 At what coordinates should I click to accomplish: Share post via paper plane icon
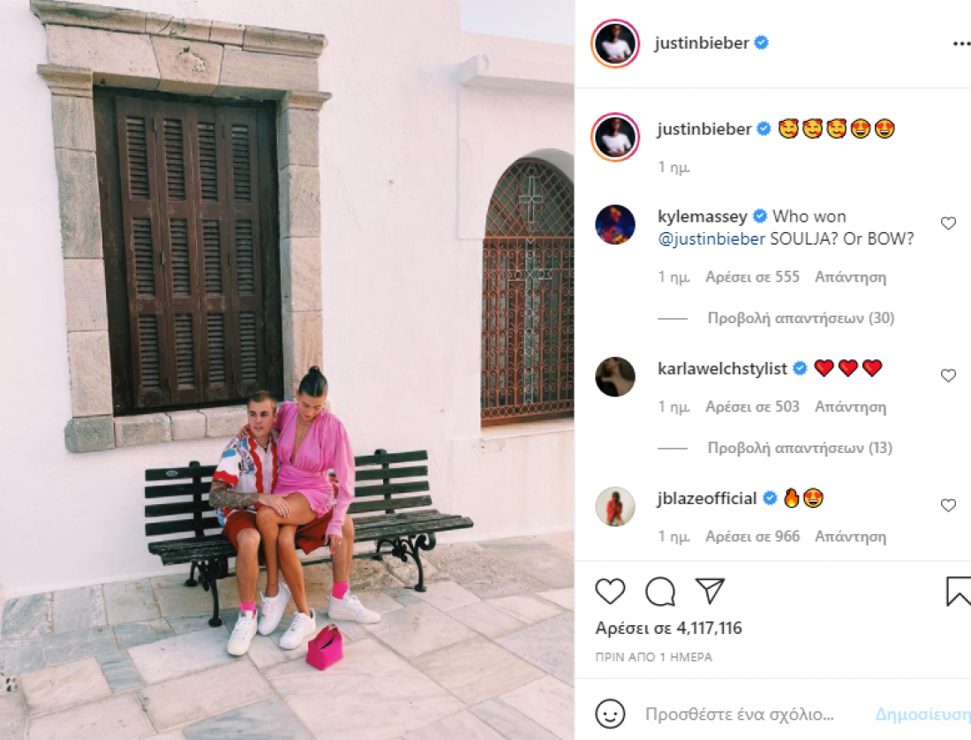tap(710, 591)
